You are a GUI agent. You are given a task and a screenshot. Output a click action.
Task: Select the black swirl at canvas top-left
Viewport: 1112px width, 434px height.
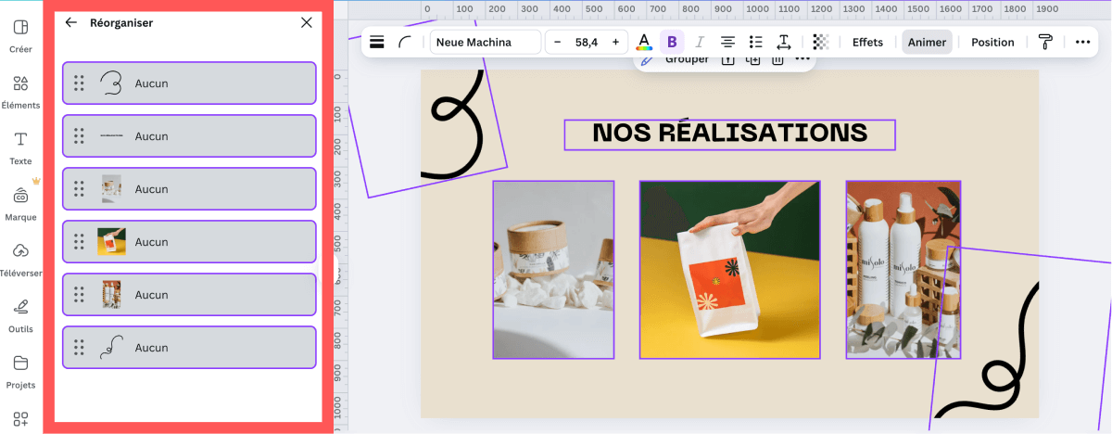click(452, 125)
